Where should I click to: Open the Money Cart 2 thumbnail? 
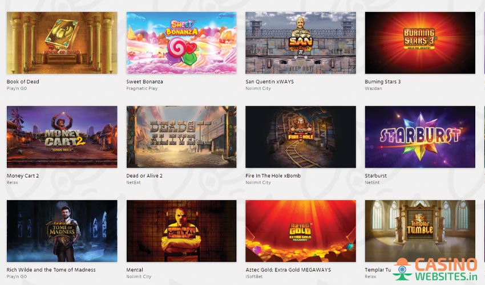coord(62,137)
